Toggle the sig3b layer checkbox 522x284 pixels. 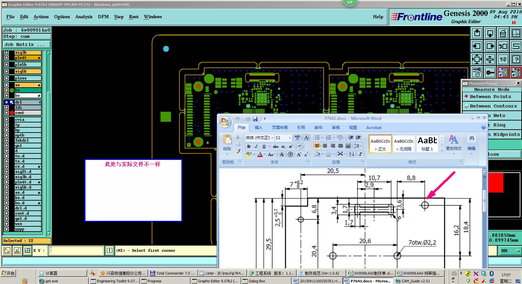[x=7, y=52]
